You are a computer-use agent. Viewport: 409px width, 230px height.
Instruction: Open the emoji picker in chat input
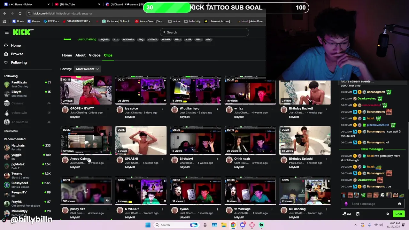tap(399, 204)
